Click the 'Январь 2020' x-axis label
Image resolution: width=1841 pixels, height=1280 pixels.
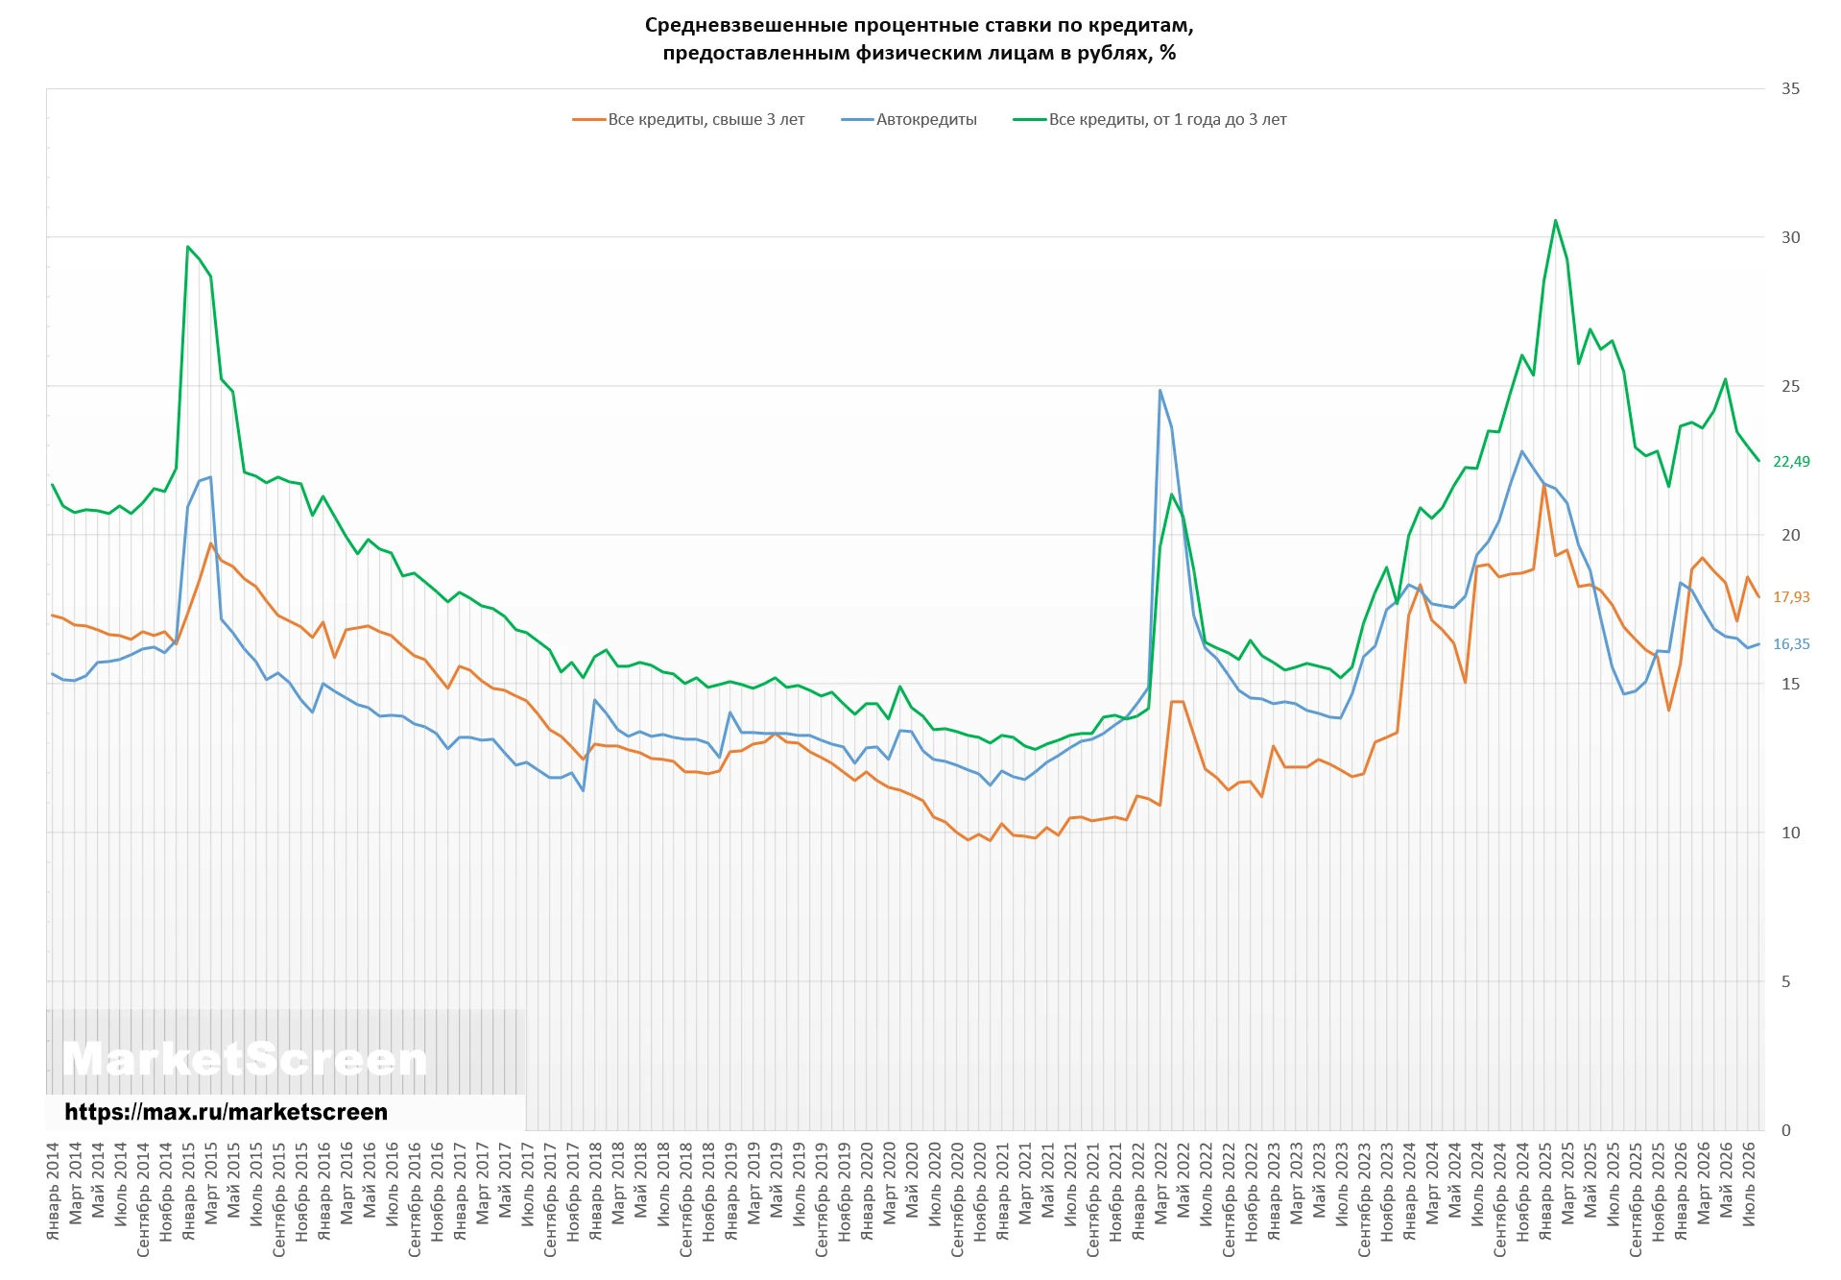tap(867, 1191)
